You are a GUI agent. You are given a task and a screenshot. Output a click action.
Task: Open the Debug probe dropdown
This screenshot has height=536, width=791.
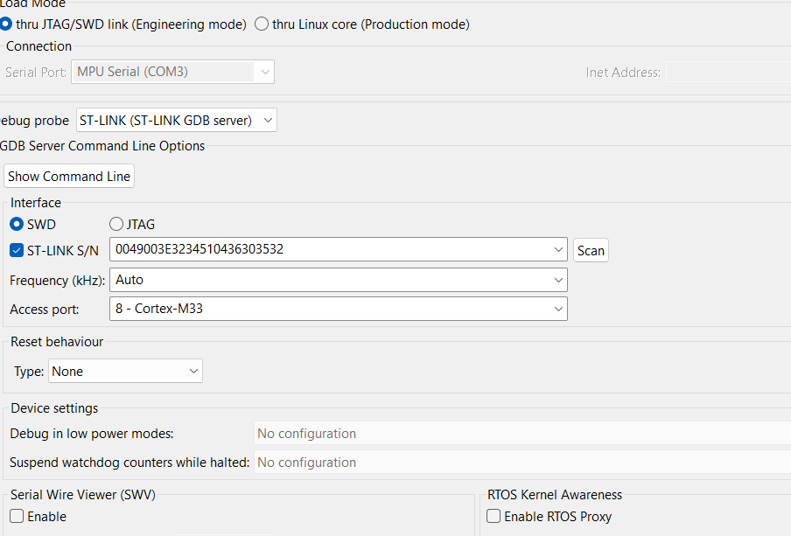click(x=269, y=120)
